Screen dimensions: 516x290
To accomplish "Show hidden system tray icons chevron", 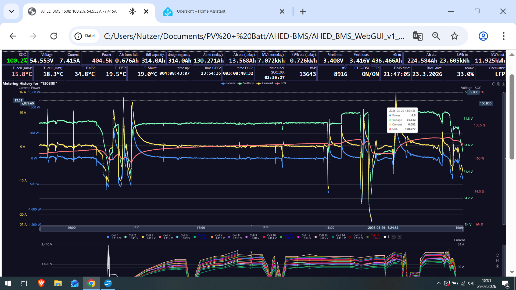I will [439, 283].
